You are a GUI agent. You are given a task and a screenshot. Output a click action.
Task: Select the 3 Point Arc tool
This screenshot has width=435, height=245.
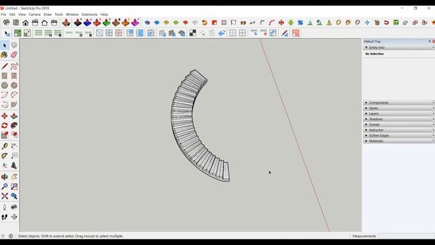click(5, 105)
